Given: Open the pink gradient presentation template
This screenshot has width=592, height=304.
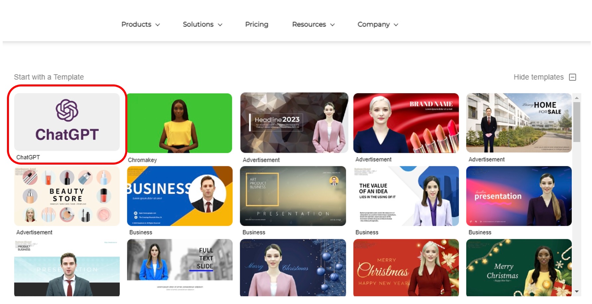Looking at the screenshot, I should [519, 196].
